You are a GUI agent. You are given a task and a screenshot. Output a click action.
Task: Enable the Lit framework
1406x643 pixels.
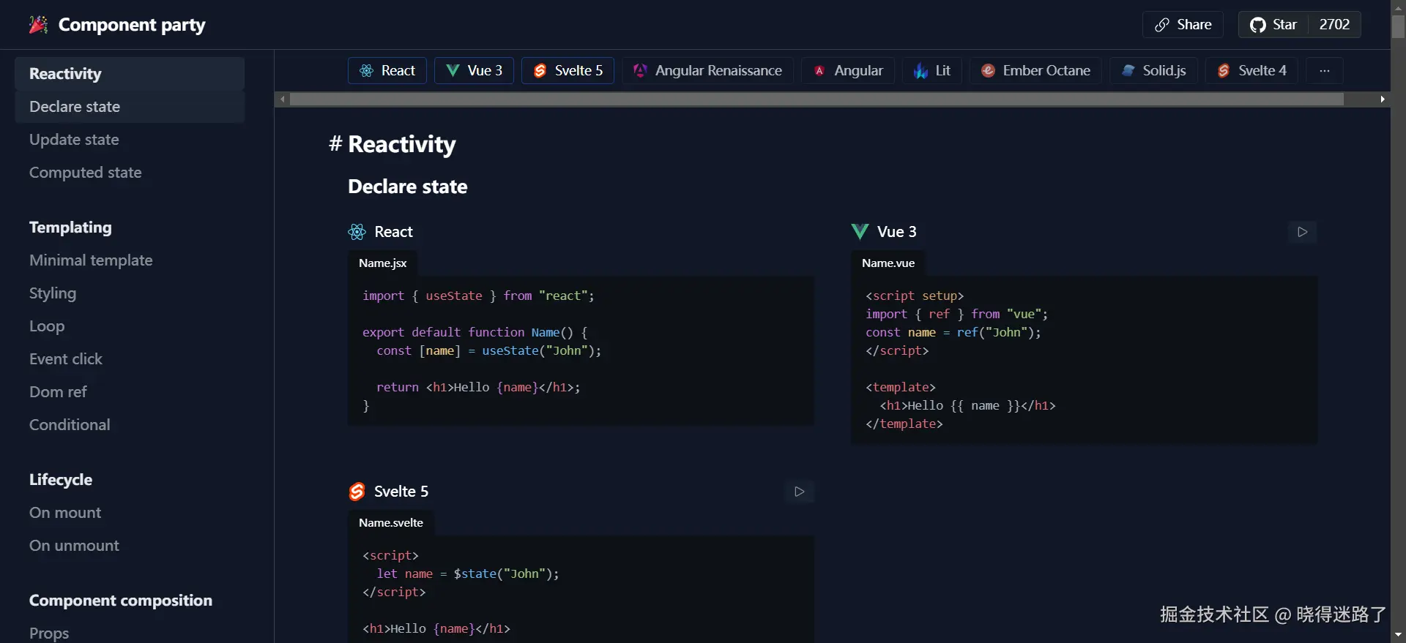coord(932,71)
